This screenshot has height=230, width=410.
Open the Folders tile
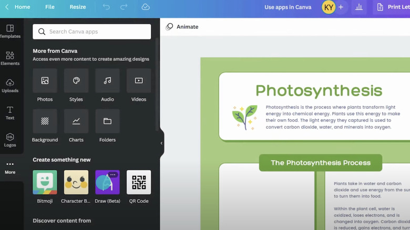pyautogui.click(x=107, y=121)
